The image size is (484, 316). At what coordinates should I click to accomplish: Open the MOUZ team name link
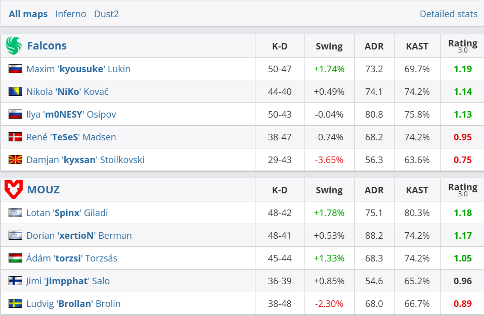pos(43,190)
